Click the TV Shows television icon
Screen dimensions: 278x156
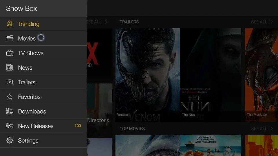(10, 53)
